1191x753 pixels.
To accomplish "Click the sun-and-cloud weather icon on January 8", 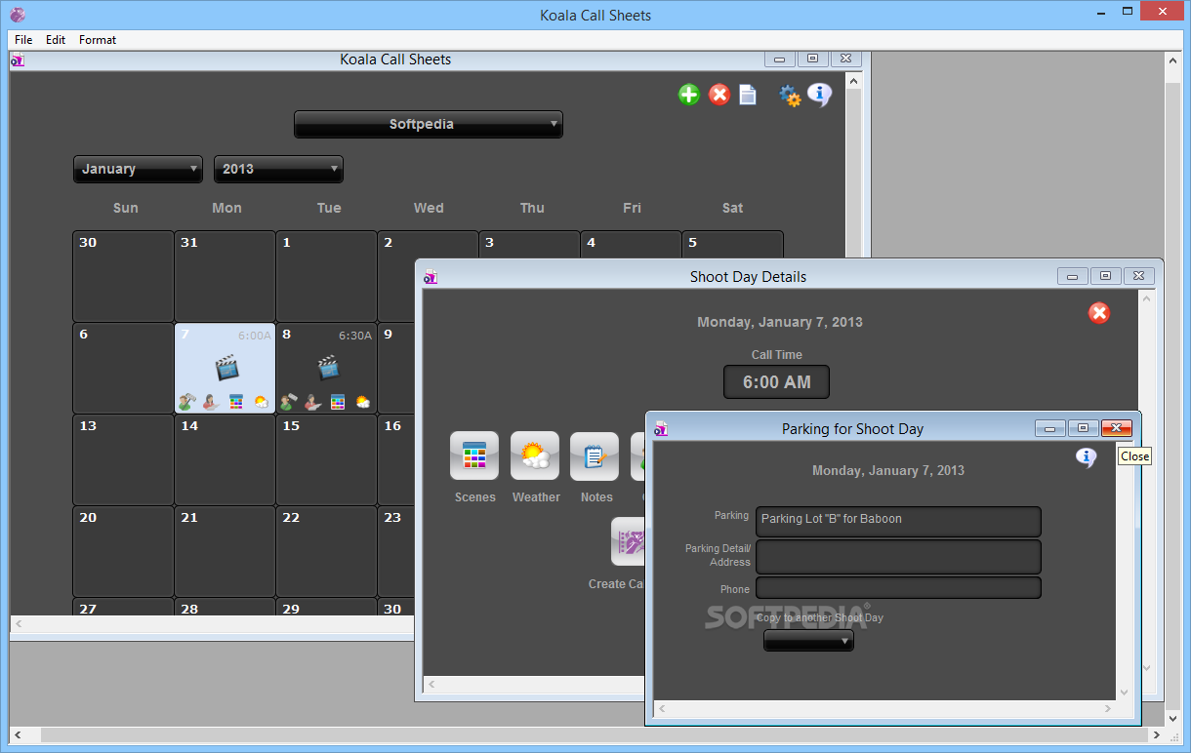I will pos(362,401).
